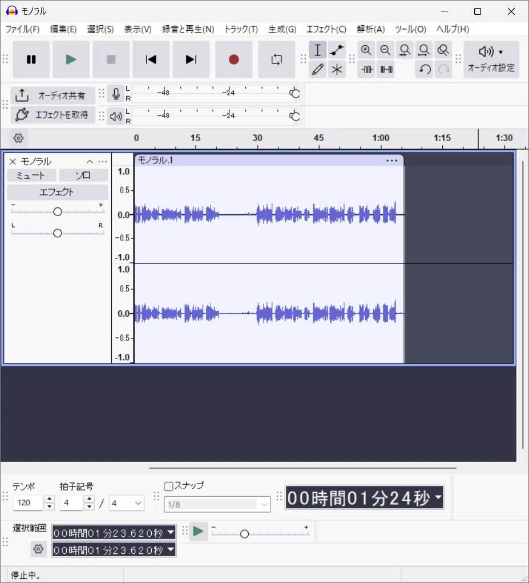Toggle the ソロ button on the track
The image size is (529, 583).
coord(83,175)
